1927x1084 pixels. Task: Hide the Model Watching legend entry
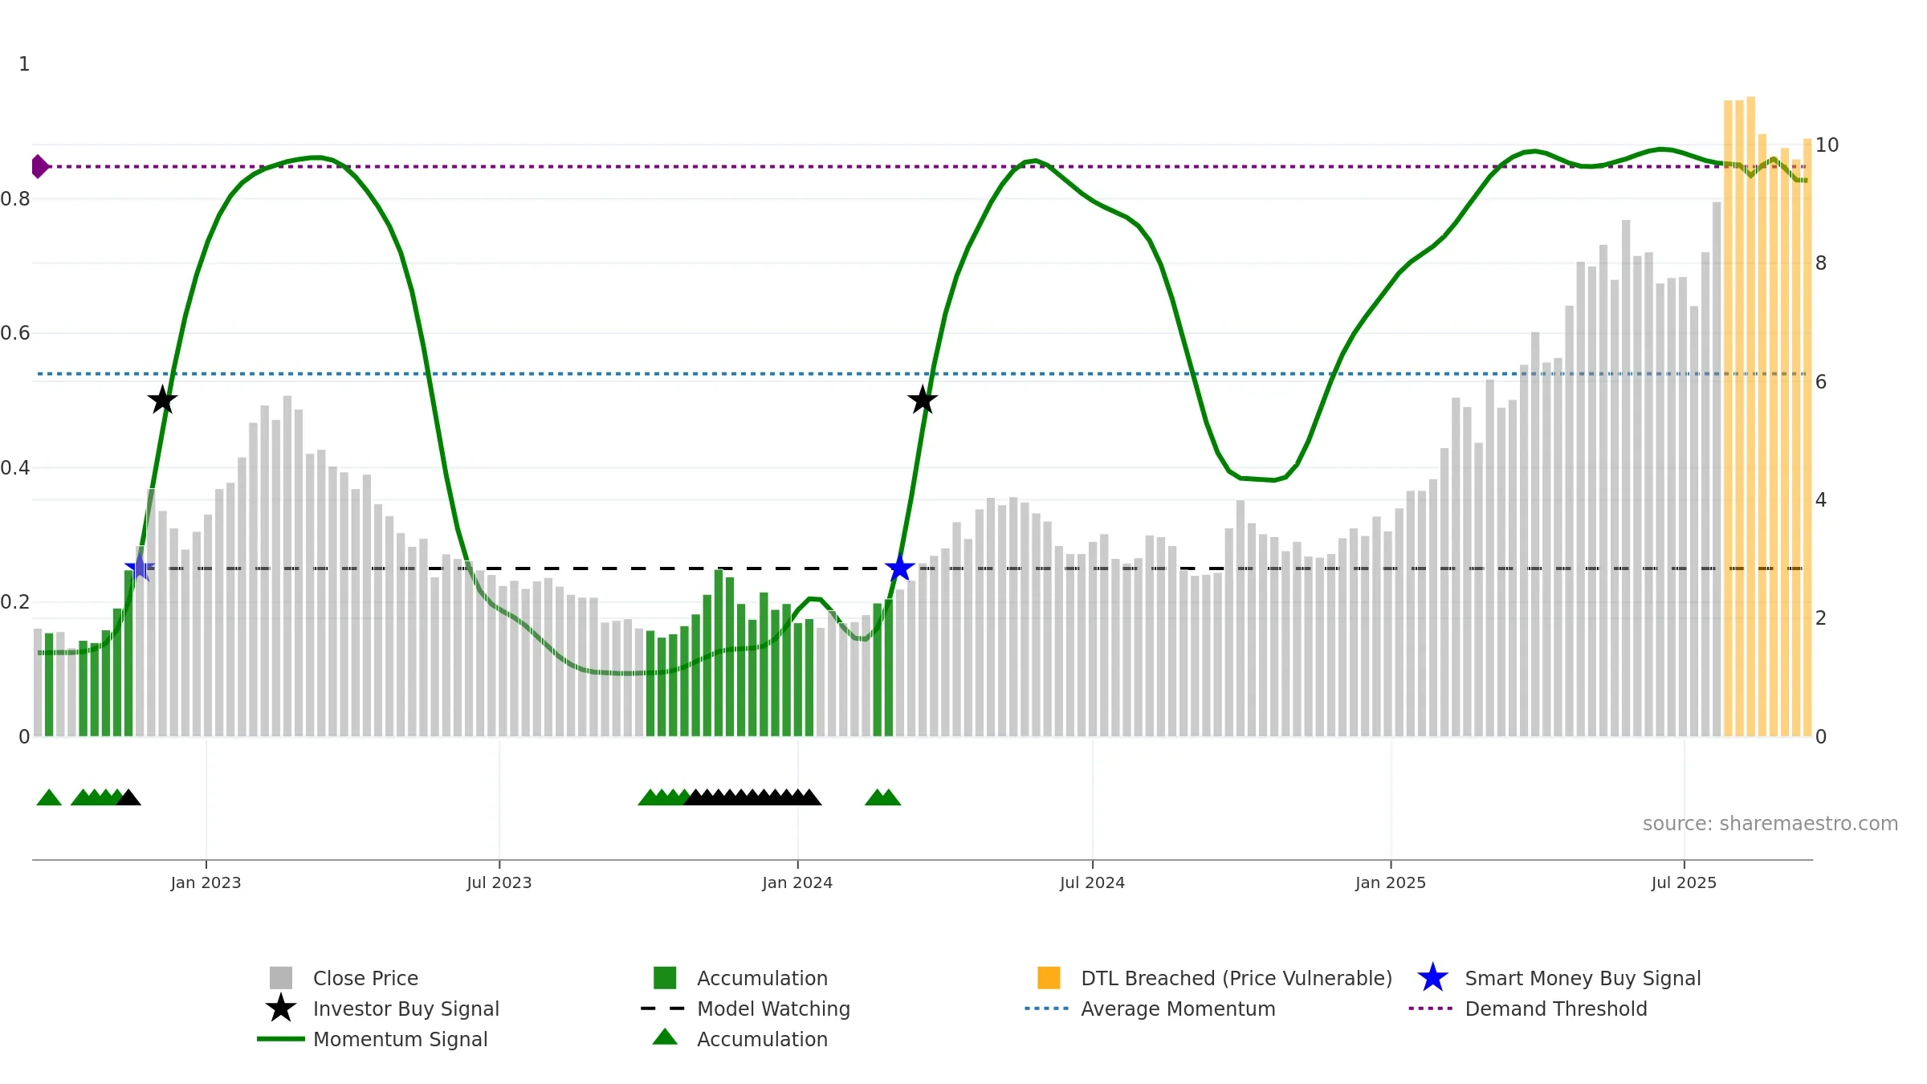pos(772,1009)
